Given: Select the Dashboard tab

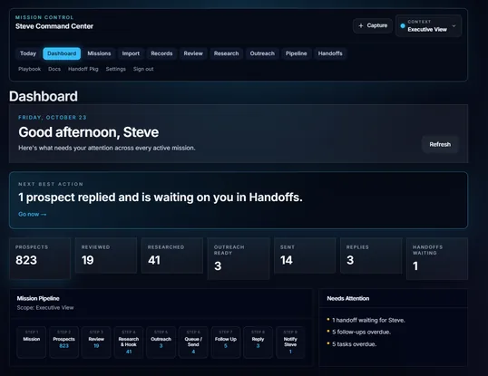Looking at the screenshot, I should click(x=62, y=53).
